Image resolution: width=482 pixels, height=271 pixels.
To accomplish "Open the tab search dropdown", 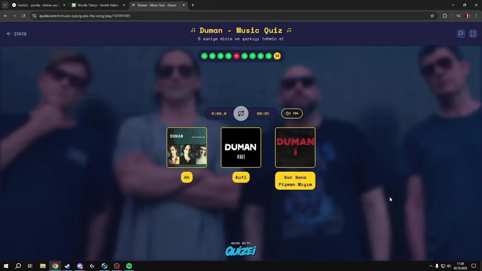I will coord(5,5).
